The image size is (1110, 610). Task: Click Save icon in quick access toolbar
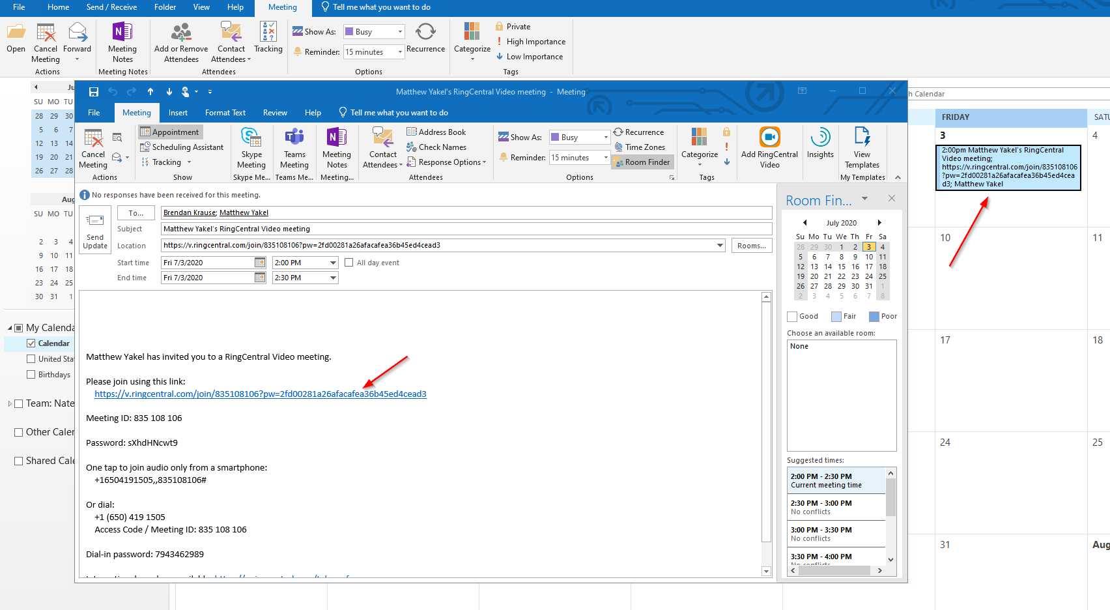[x=94, y=92]
